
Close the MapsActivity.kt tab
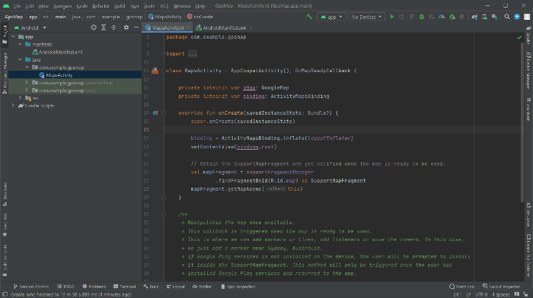188,27
